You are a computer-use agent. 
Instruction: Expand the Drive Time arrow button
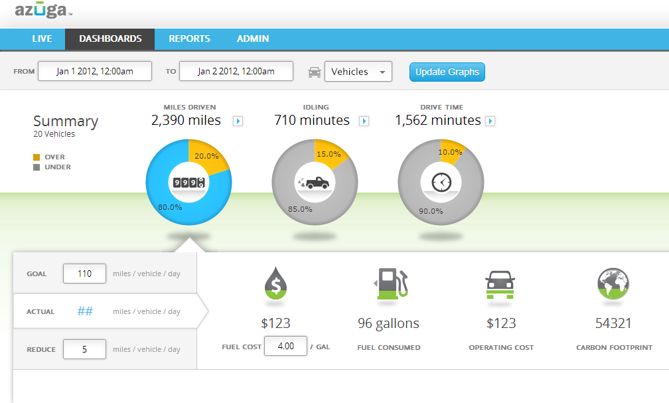click(x=490, y=121)
